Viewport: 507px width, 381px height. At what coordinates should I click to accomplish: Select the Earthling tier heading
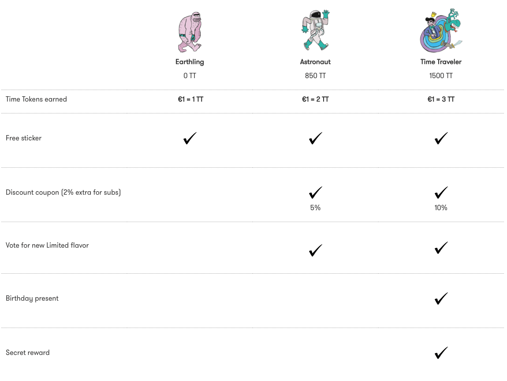(x=190, y=62)
